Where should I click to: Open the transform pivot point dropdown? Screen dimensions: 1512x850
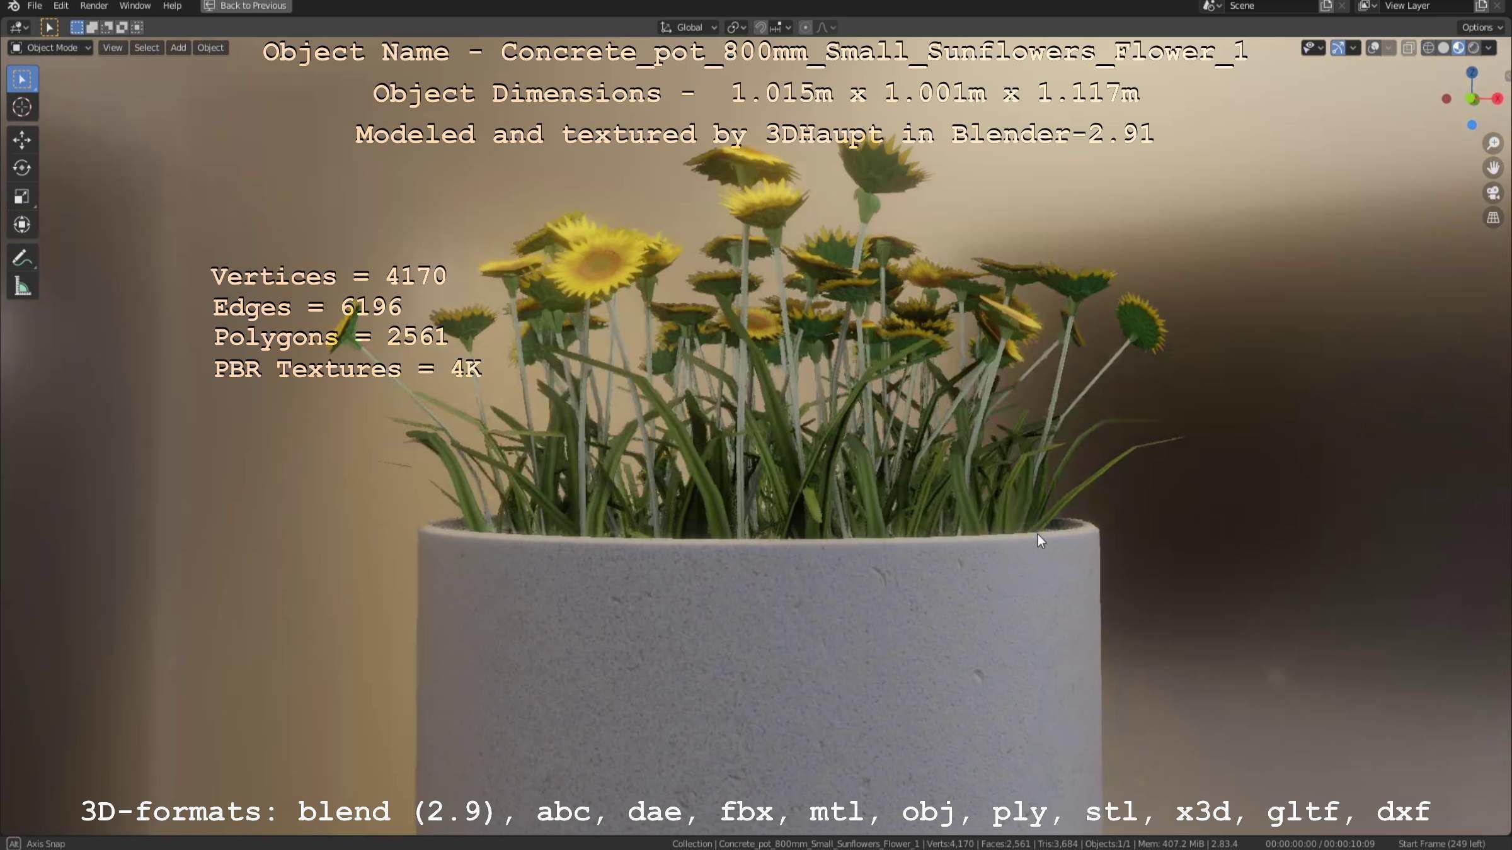pos(736,27)
